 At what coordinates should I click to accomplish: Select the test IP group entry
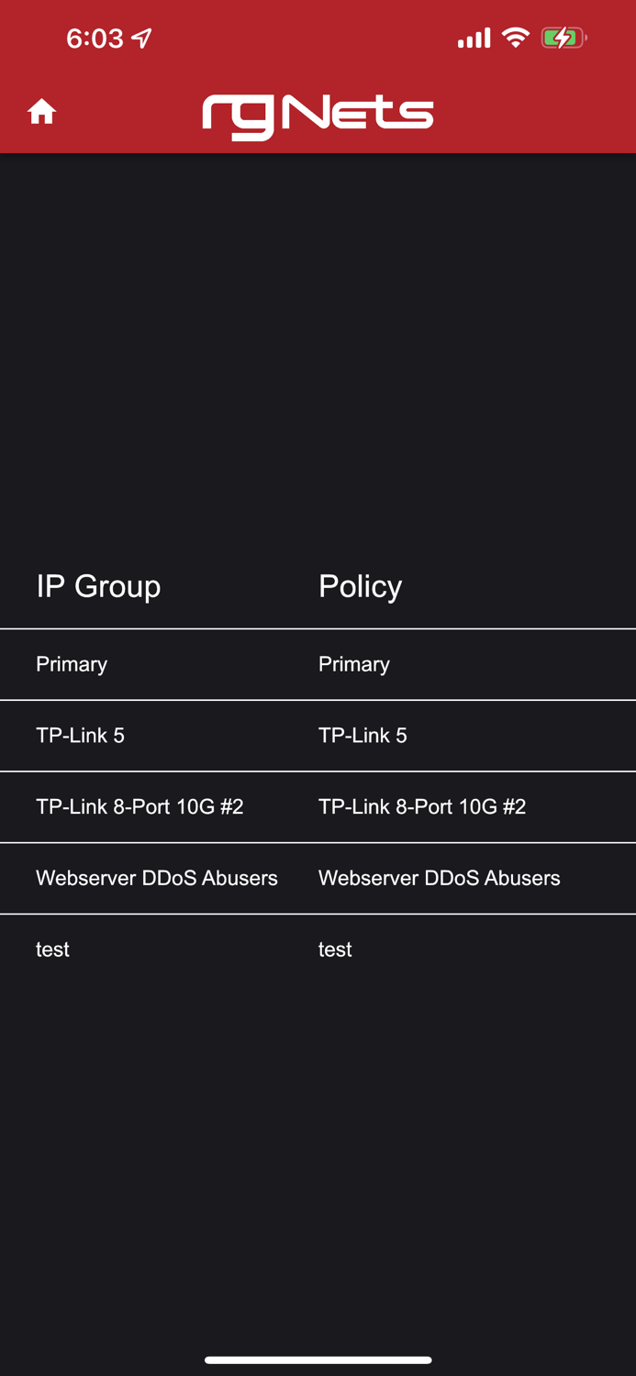click(52, 949)
